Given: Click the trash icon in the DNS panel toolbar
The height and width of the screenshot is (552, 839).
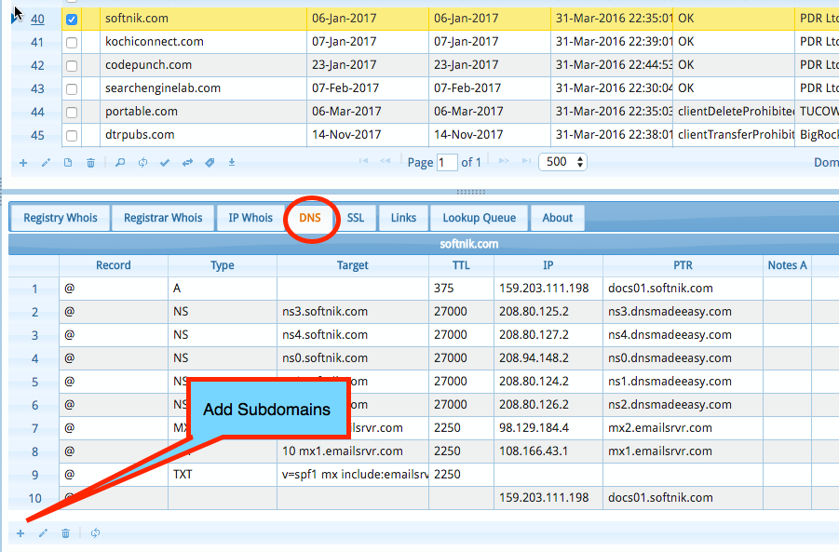Looking at the screenshot, I should tap(65, 533).
